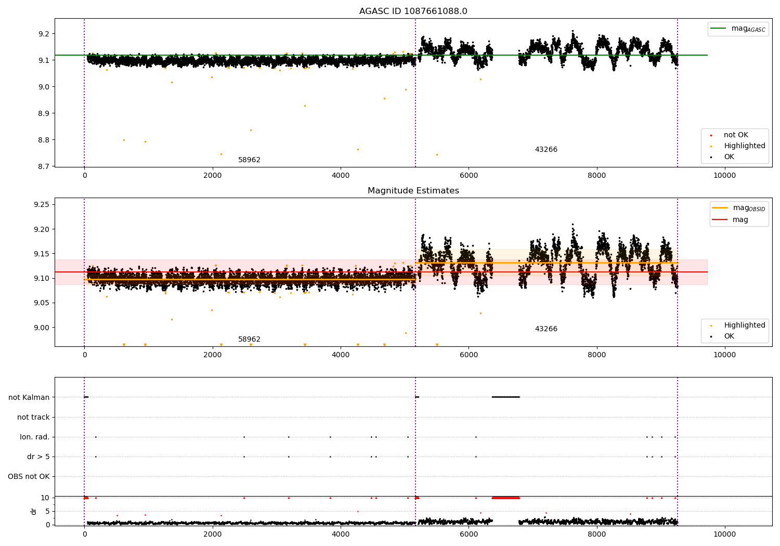Click the 8.7 y-axis tick label
Viewport: 780px width, 546px height.
(44, 166)
